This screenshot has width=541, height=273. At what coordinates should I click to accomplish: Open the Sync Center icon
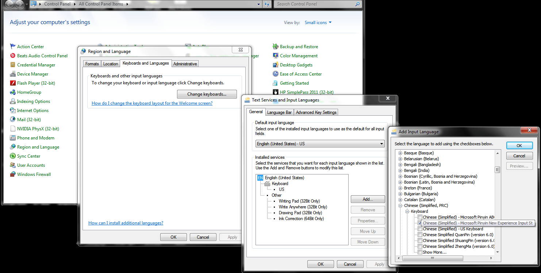pos(13,156)
